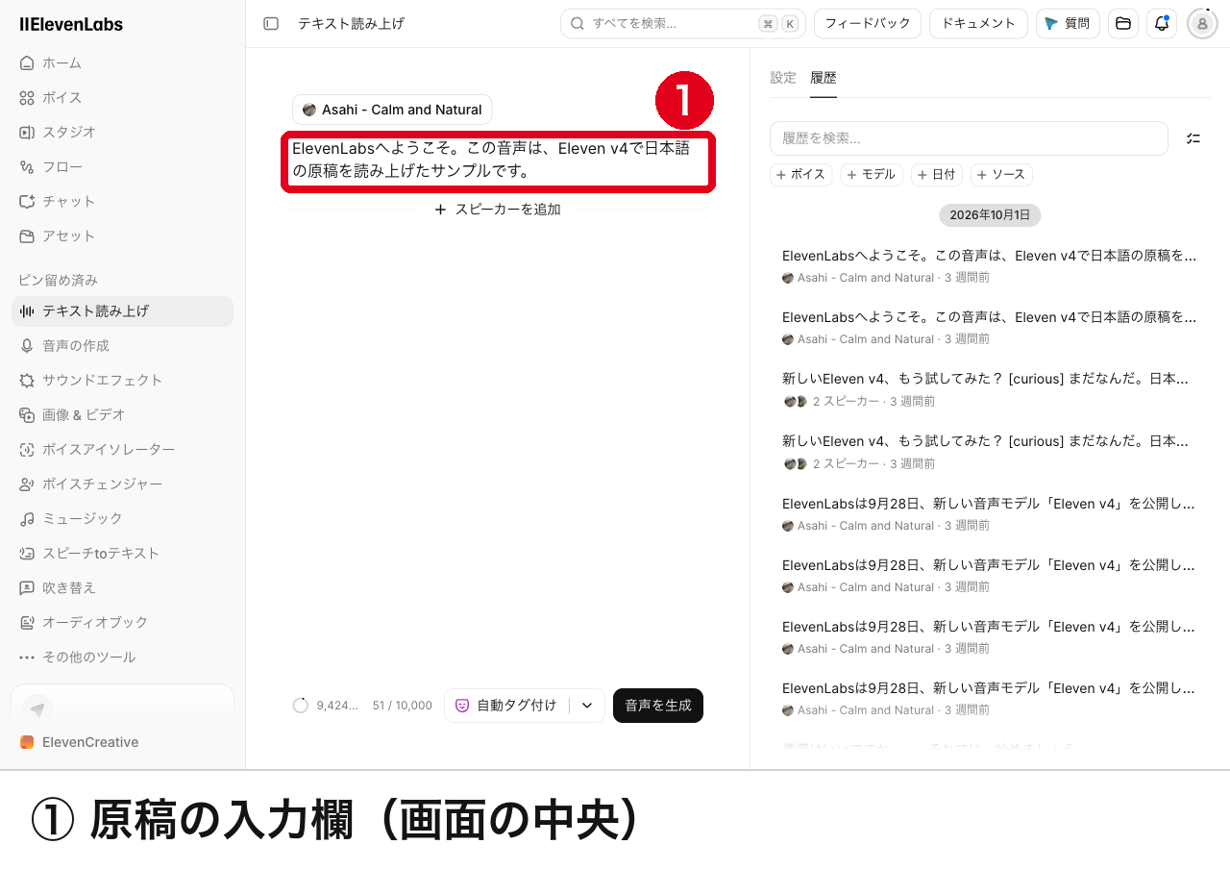Open チャット in the sidebar
This screenshot has height=869, width=1230.
pyautogui.click(x=122, y=201)
